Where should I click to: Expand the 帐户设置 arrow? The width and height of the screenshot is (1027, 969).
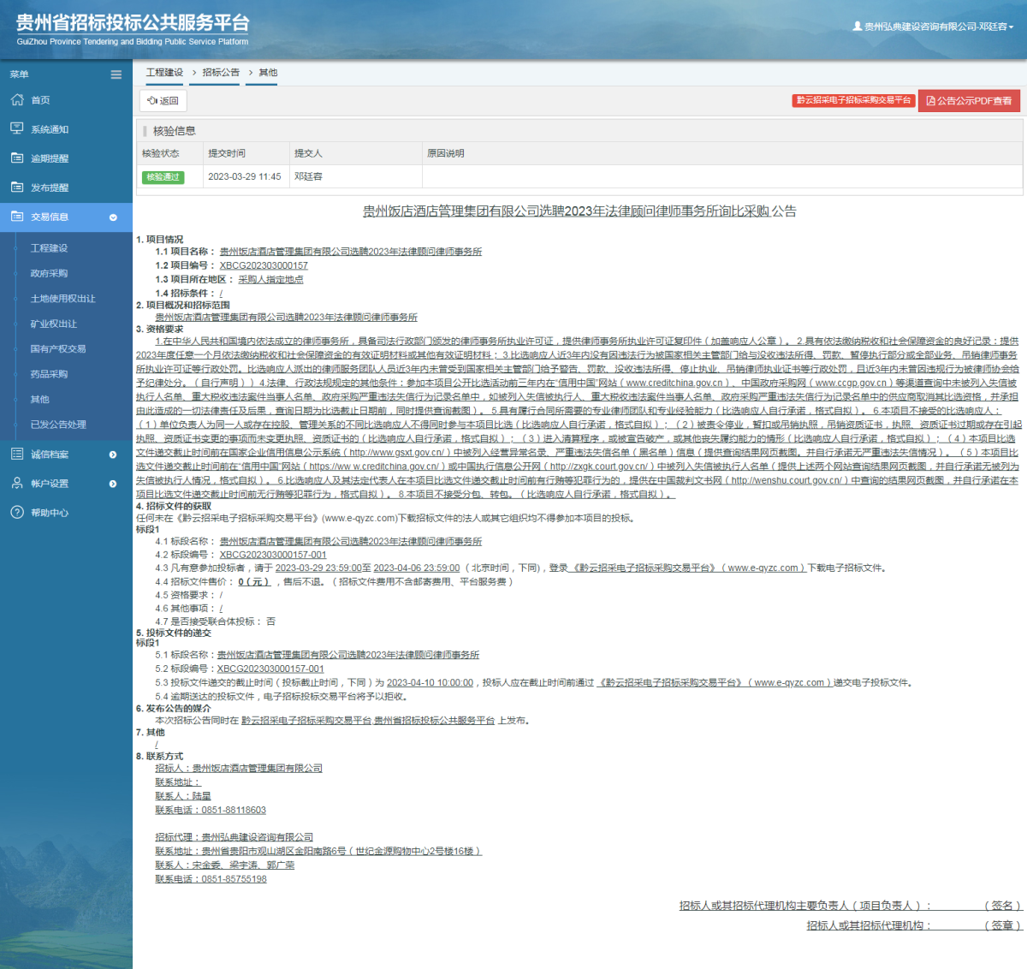113,484
